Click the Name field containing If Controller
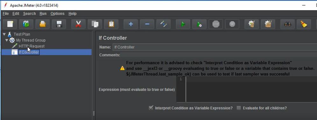The width and height of the screenshot is (317, 120). (215, 47)
